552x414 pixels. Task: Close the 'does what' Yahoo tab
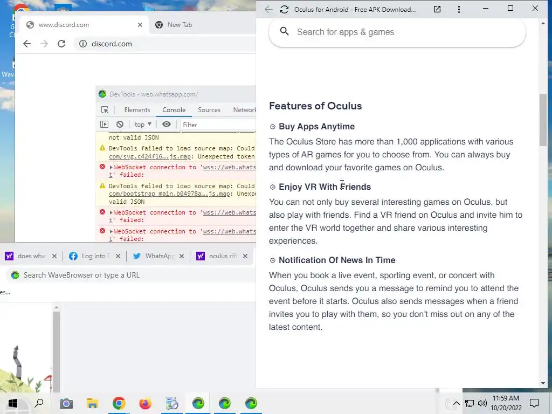point(54,256)
